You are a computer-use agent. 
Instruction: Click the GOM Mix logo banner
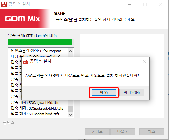(x=25, y=19)
